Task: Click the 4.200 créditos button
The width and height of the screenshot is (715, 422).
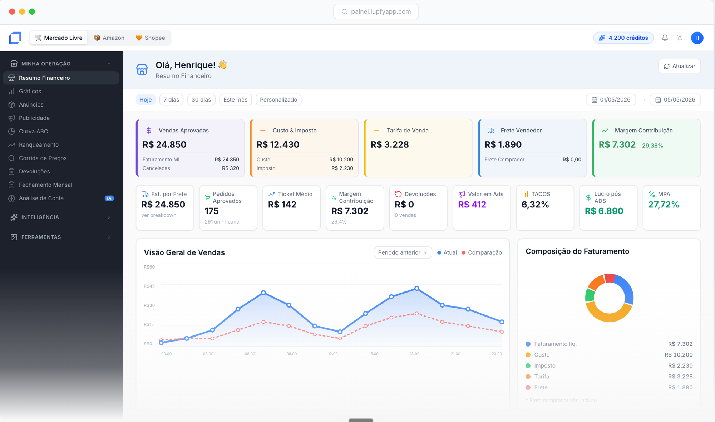Action: click(623, 38)
